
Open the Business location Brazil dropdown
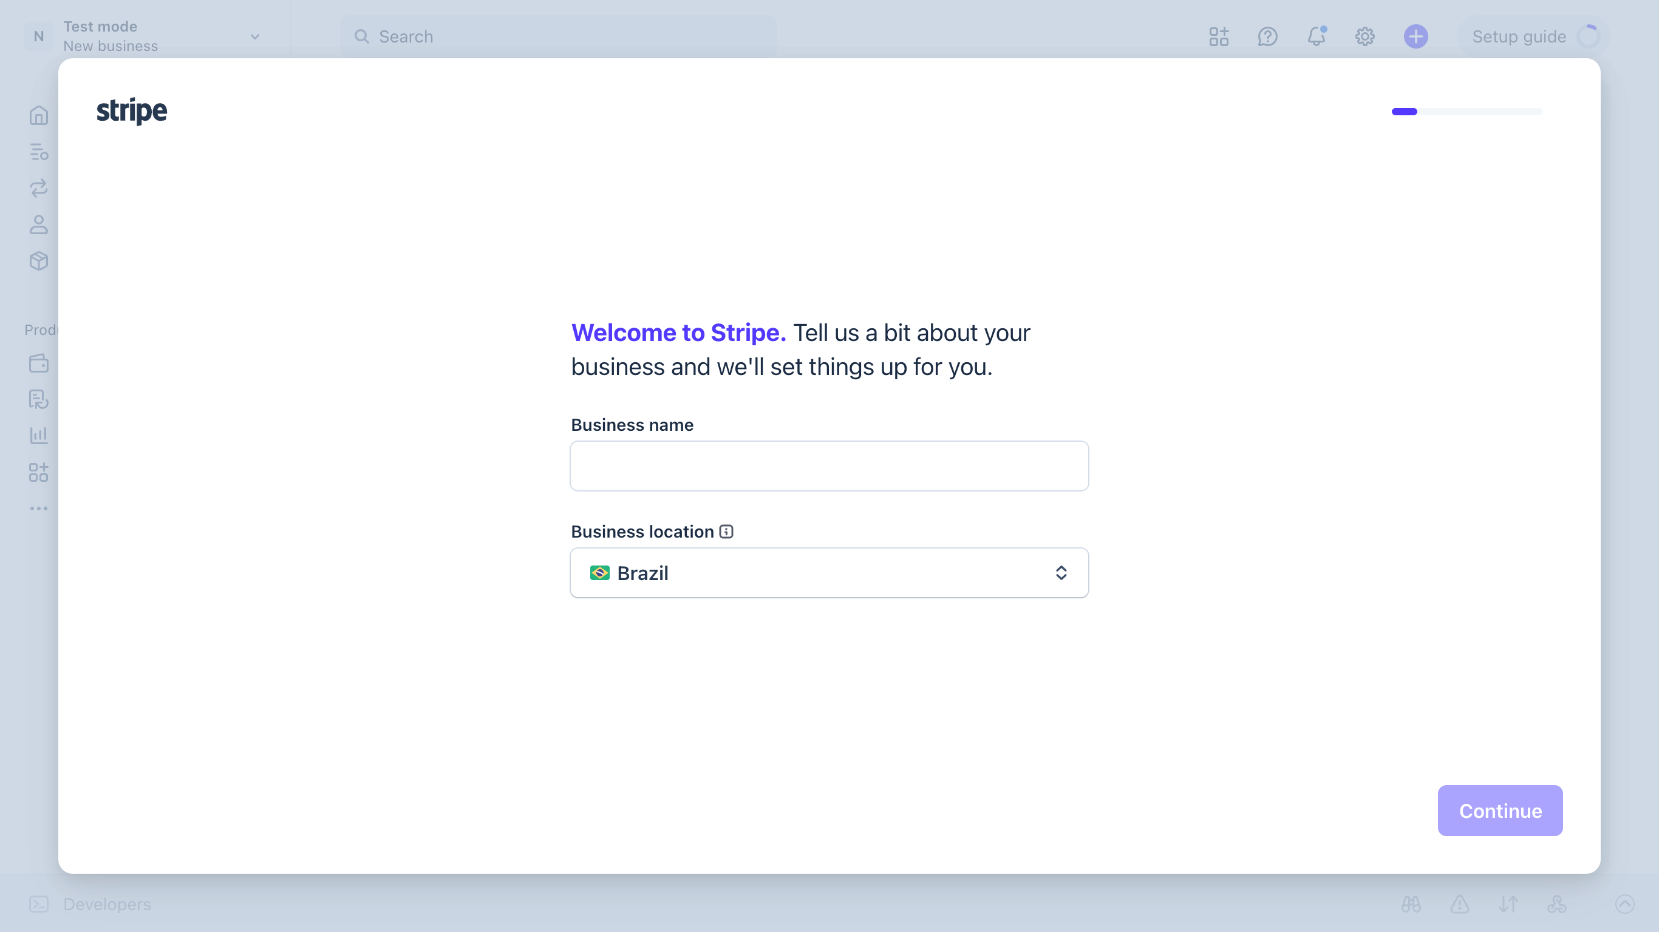(829, 573)
